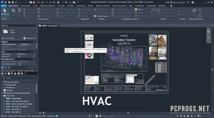Click the shopping cart icon in title bar
214x118 pixels.
(x=188, y=2)
